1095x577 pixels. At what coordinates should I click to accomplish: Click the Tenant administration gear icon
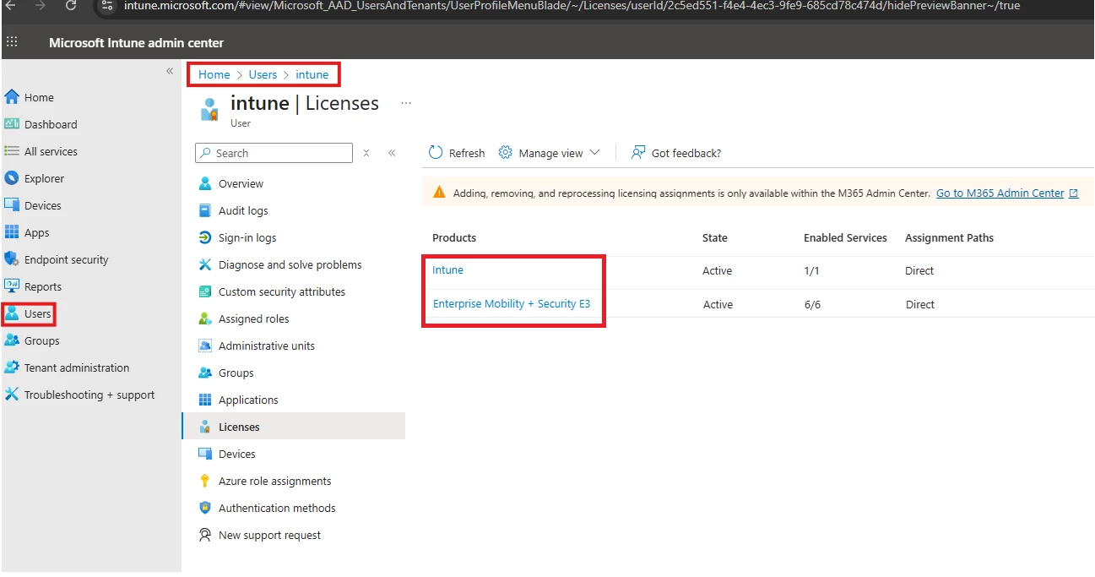point(12,367)
